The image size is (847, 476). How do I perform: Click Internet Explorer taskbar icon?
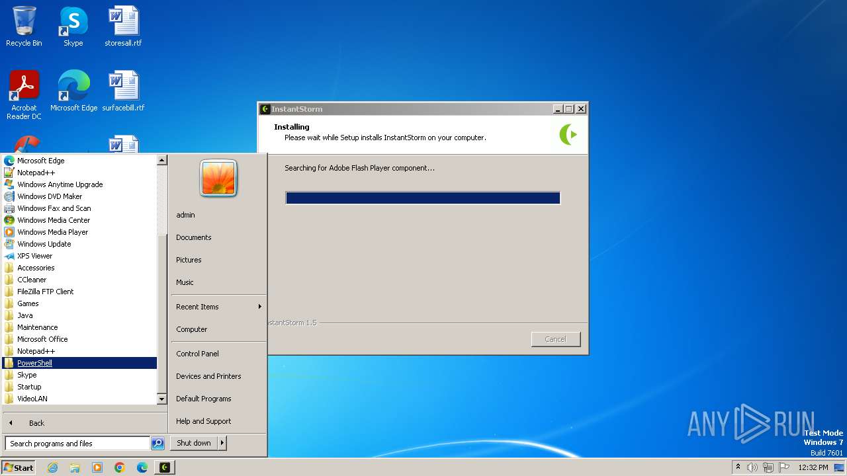(53, 467)
